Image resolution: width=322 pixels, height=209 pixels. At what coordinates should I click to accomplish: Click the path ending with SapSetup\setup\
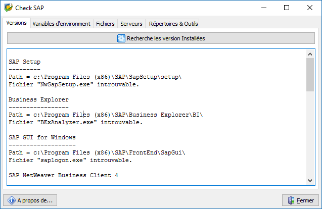(95, 77)
